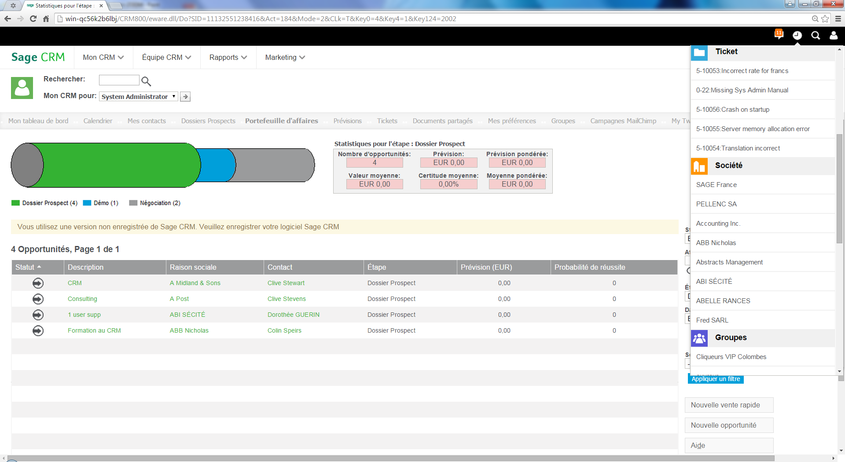Viewport: 845px width, 462px height.
Task: Open Campagnes MailChimp tab
Action: (623, 121)
